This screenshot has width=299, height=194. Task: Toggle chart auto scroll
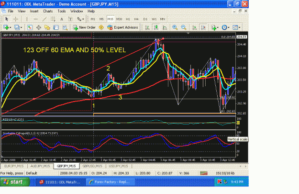coord(194,27)
